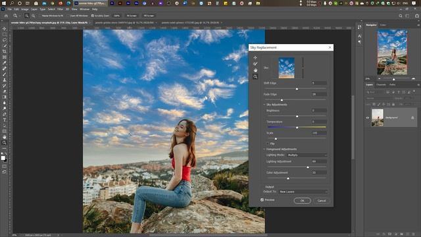Select the Clone Stamp tool in main toolbar

[5, 80]
